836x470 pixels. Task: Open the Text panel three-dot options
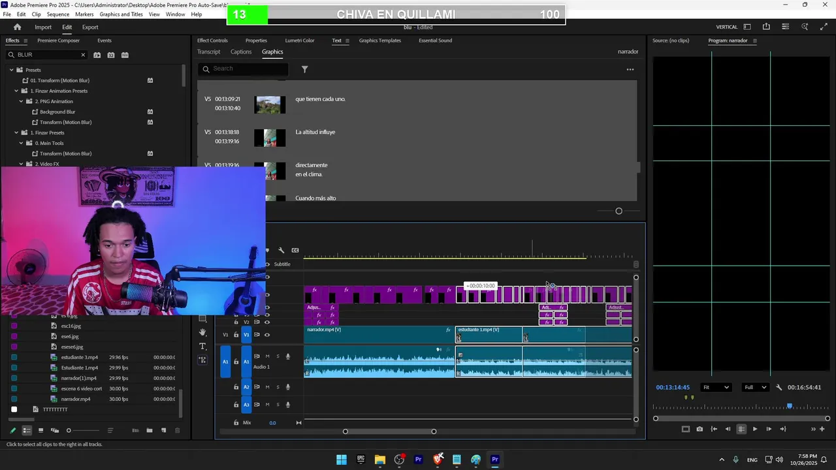coord(630,69)
